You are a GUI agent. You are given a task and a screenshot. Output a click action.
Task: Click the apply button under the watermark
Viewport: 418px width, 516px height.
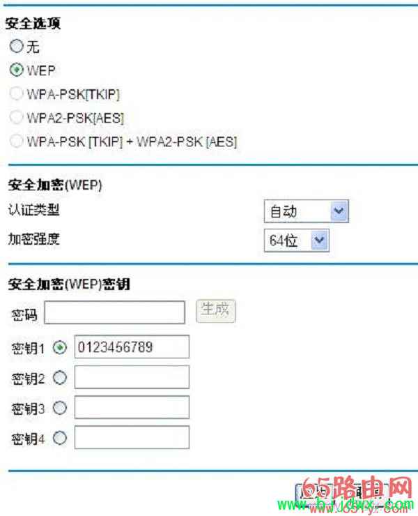(x=313, y=496)
